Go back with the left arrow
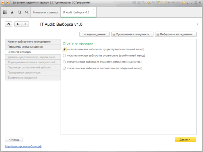203x152 pixels. point(18,24)
